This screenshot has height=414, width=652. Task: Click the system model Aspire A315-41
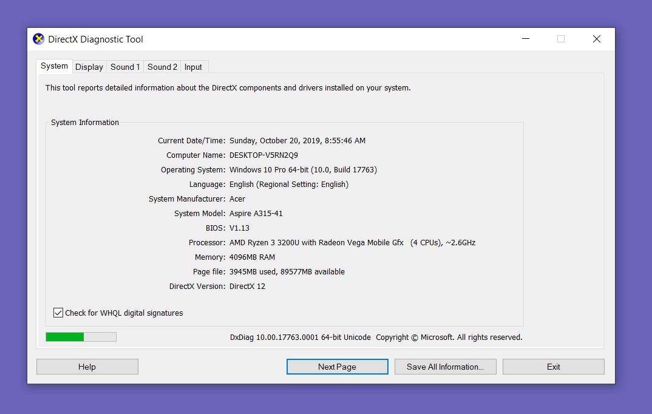tap(256, 213)
